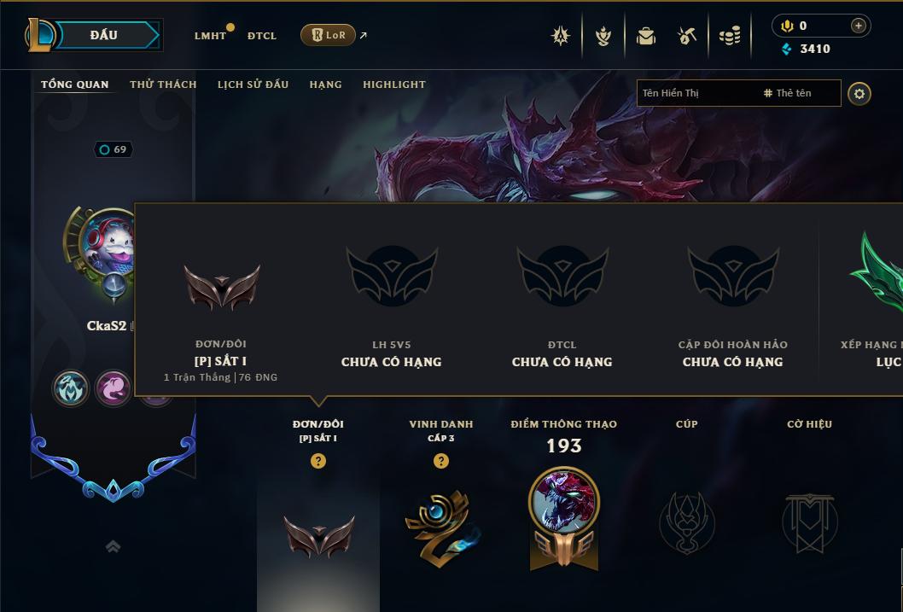903x612 pixels.
Task: Click the question mark under Vinh Danh
Action: [441, 461]
